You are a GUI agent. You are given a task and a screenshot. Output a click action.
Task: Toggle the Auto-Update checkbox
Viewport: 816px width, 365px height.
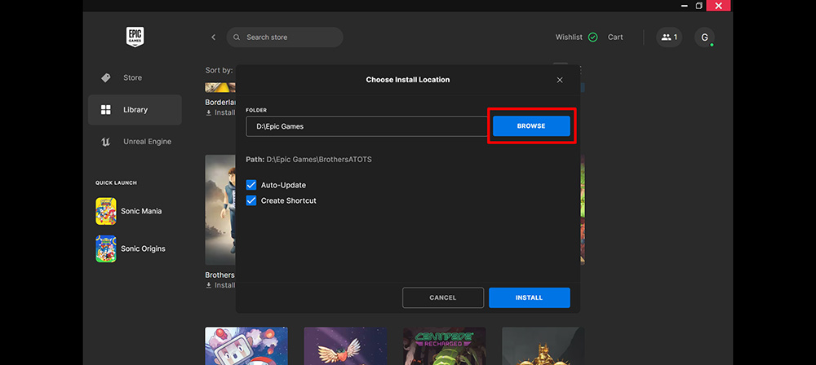251,185
